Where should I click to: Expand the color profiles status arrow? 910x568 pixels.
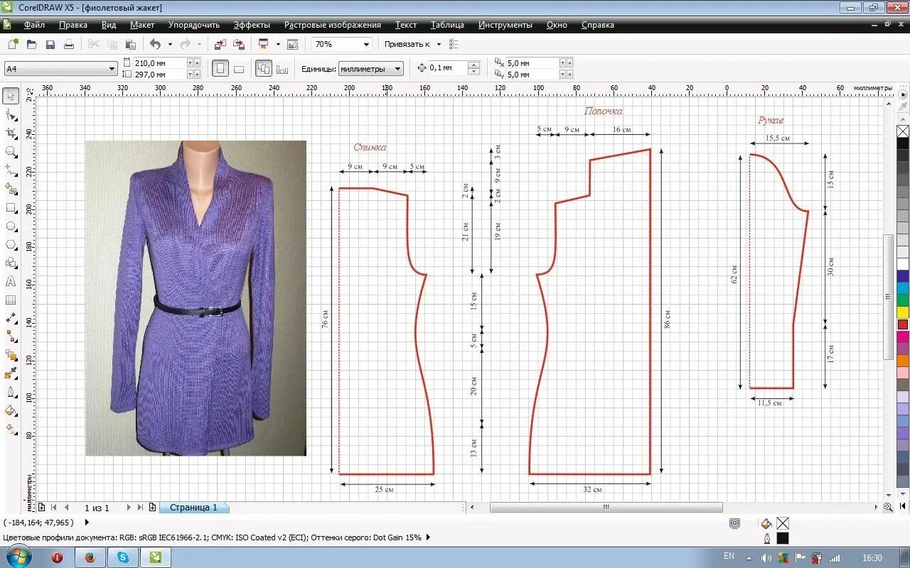pos(428,537)
